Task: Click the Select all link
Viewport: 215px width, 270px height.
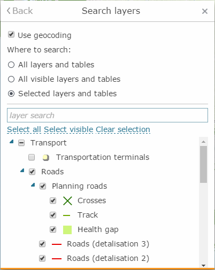Action: click(24, 129)
